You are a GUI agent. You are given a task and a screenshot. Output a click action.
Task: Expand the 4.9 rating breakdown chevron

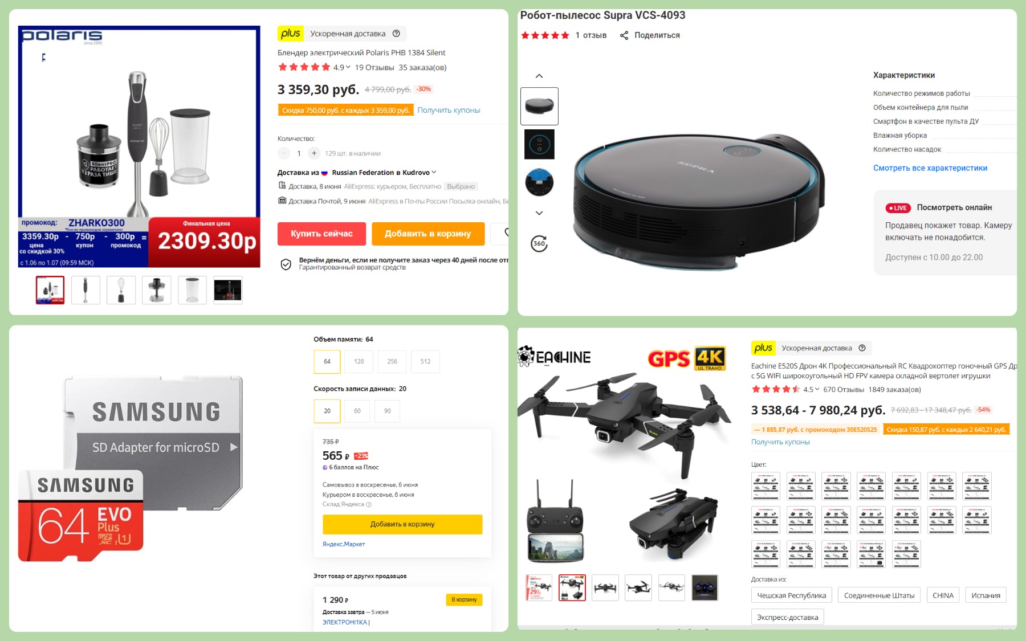click(x=348, y=67)
